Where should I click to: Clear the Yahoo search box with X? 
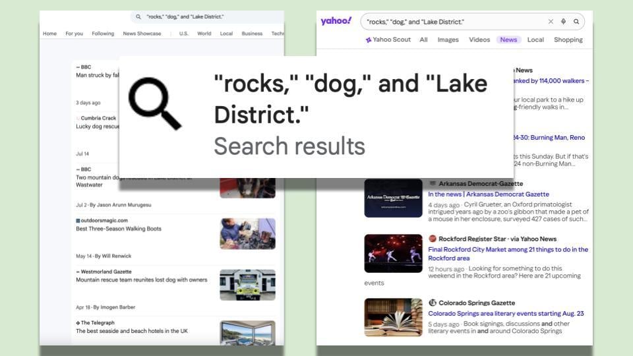coord(551,22)
